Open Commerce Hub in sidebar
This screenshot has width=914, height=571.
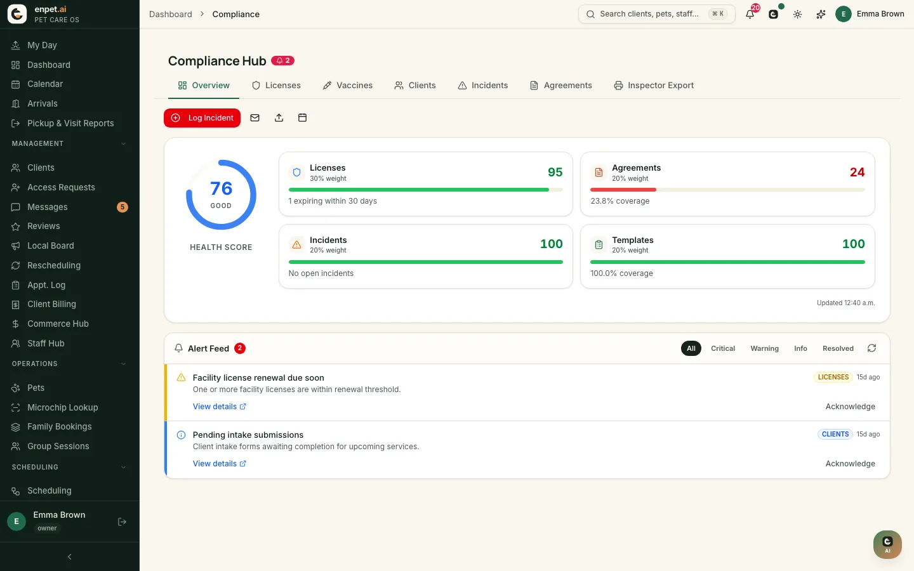click(x=70, y=324)
